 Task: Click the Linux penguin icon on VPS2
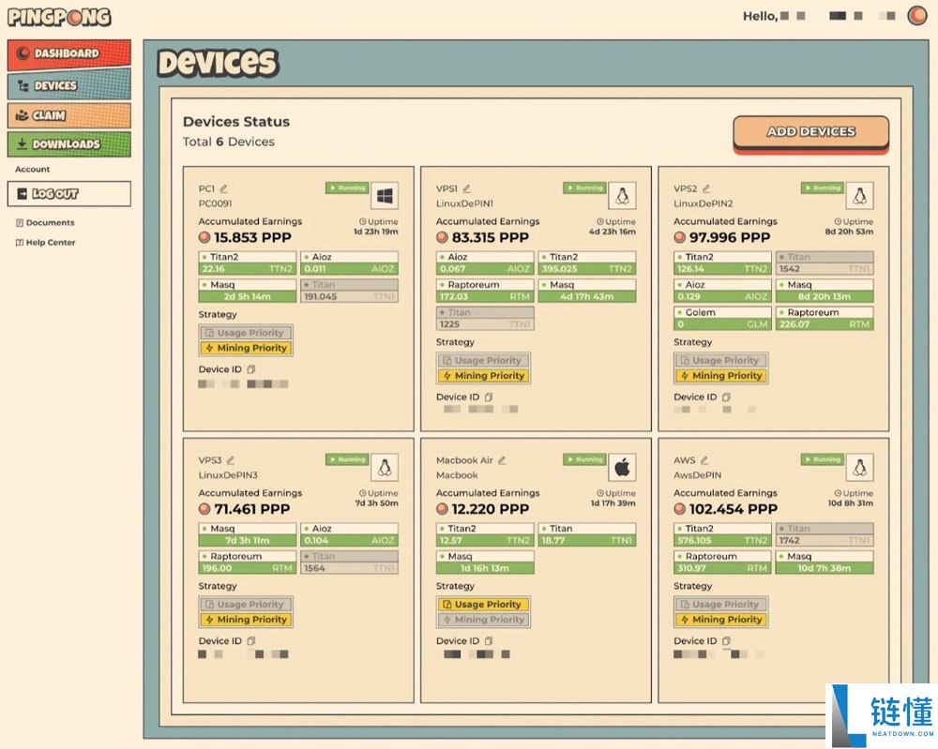pyautogui.click(x=859, y=196)
